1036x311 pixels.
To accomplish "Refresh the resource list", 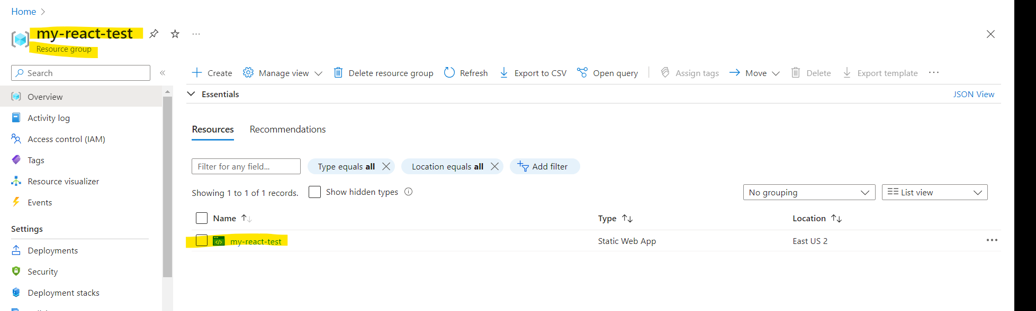I will pos(466,73).
